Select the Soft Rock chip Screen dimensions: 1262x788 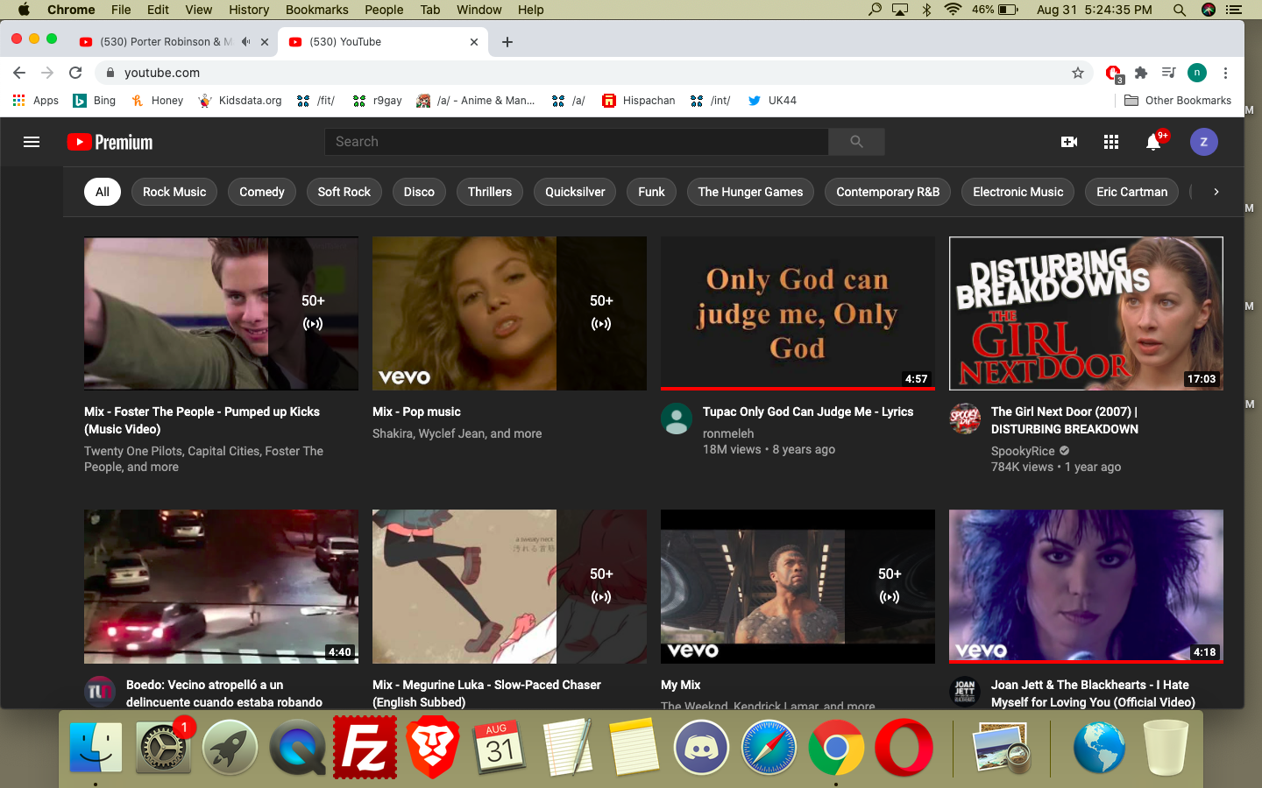coord(344,192)
